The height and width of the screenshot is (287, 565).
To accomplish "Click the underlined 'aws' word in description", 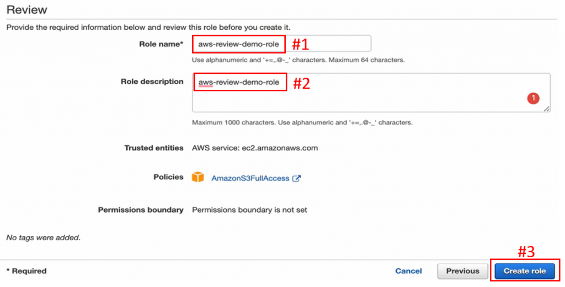I will (205, 83).
